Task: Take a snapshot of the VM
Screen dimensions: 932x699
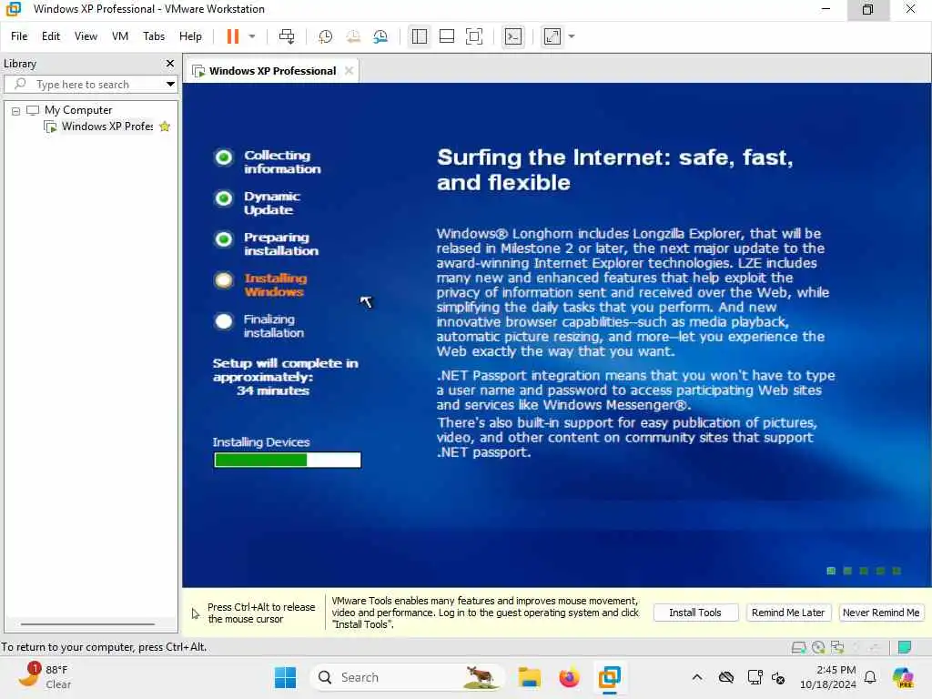Action: point(325,36)
